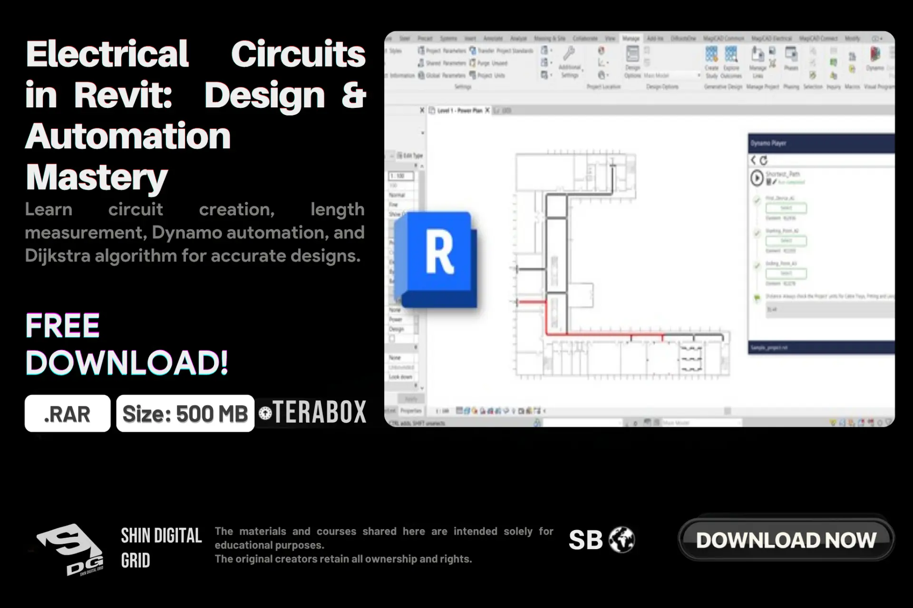
Task: Click the Design Options icon
Action: [632, 62]
